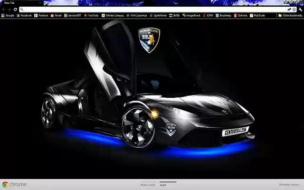
Task: Open the Psd Dude bookmark
Action: point(257,16)
